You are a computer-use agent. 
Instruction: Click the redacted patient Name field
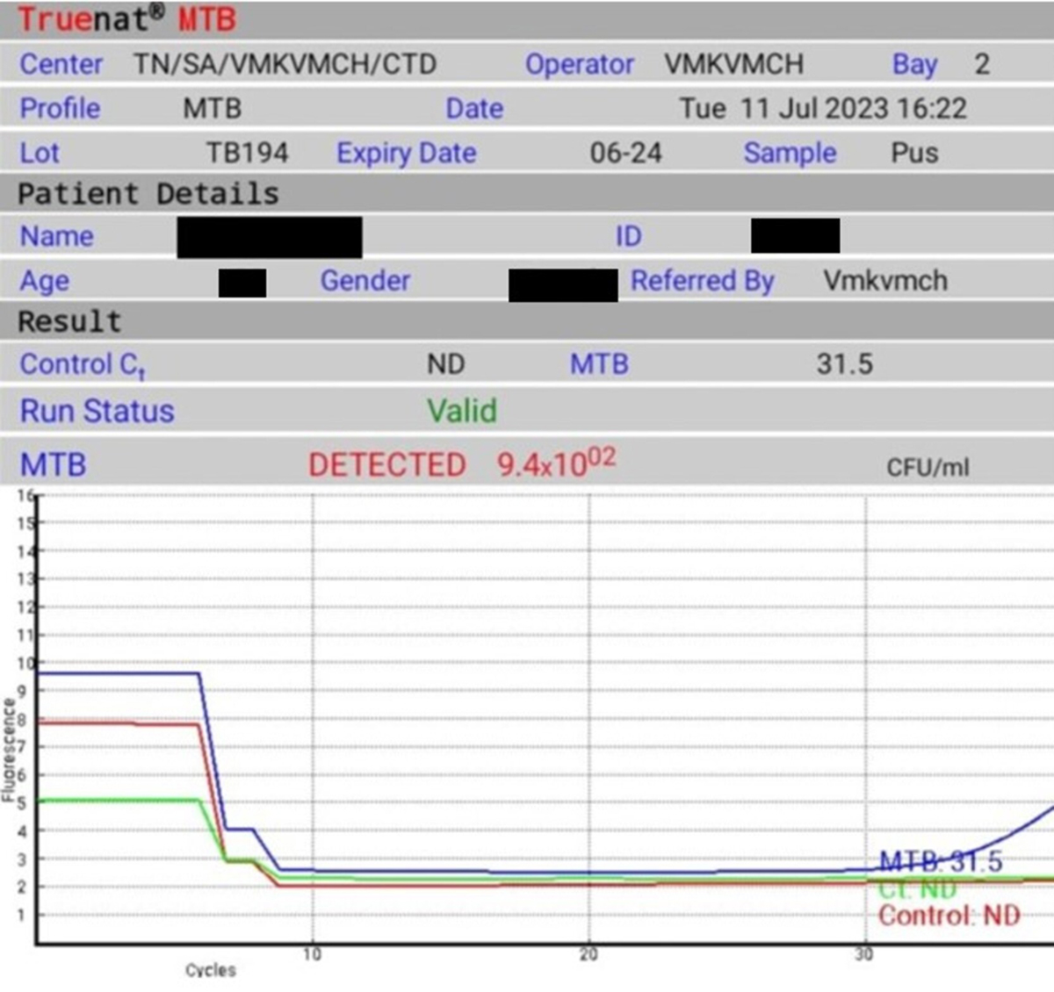[269, 237]
